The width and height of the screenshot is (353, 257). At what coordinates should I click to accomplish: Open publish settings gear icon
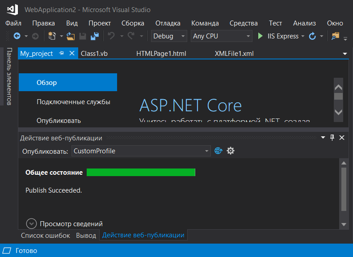pyautogui.click(x=230, y=151)
